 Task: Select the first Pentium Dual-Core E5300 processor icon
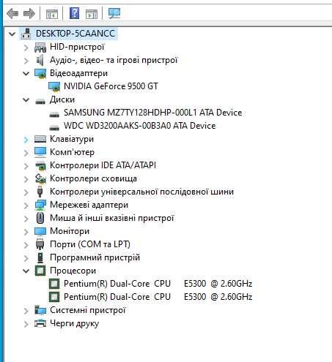[54, 284]
